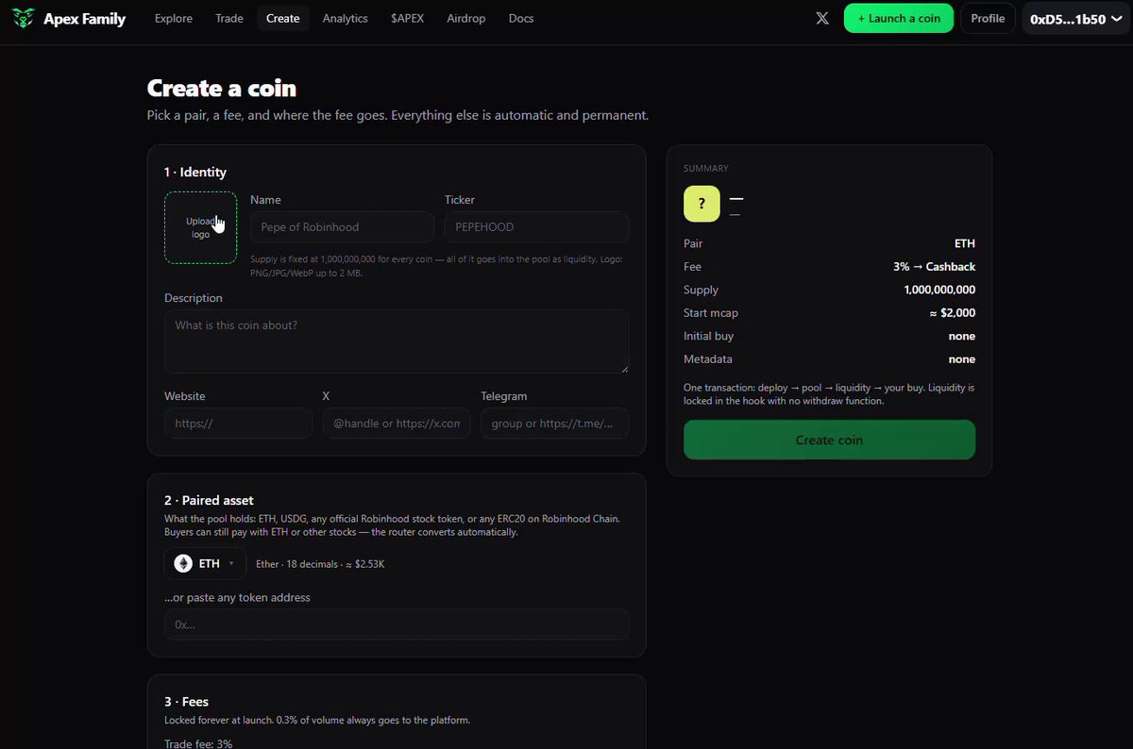Screen dimensions: 1133x749
Task: Open the Trade page
Action: pos(229,18)
